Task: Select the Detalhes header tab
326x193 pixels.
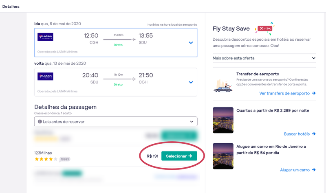Action: tap(11, 7)
